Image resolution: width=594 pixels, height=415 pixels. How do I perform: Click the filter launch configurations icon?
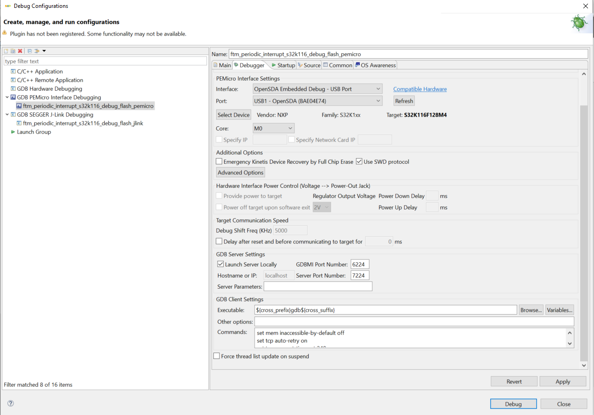[36, 50]
